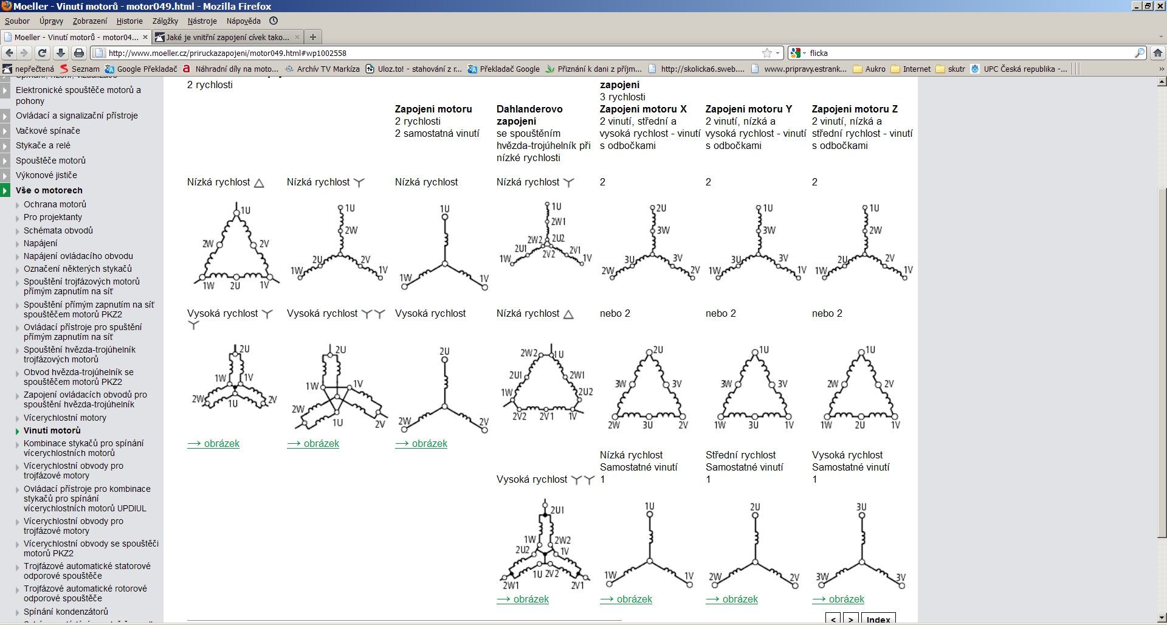Open the address bar history dropdown

pos(778,53)
